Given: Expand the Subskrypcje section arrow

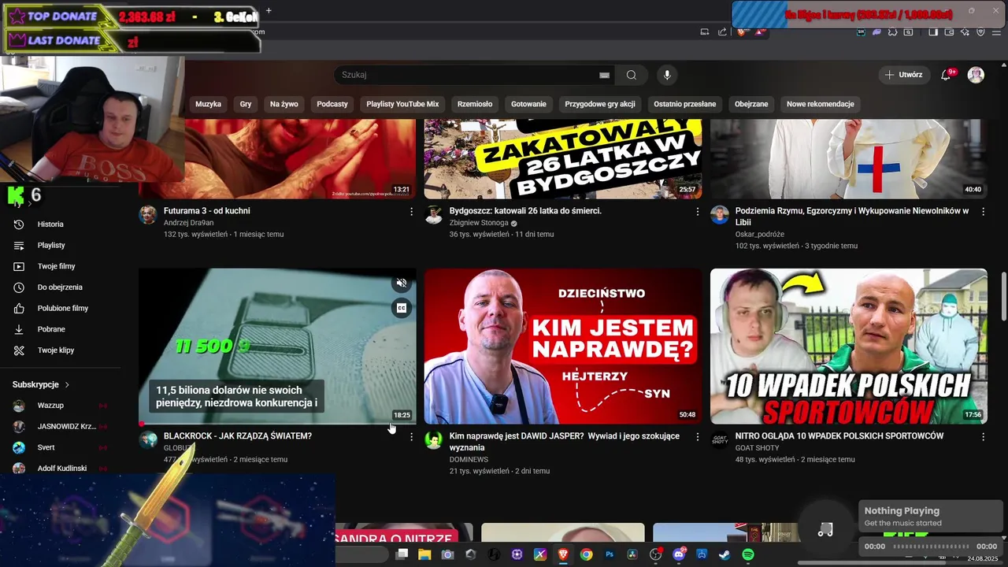Looking at the screenshot, I should [x=67, y=384].
